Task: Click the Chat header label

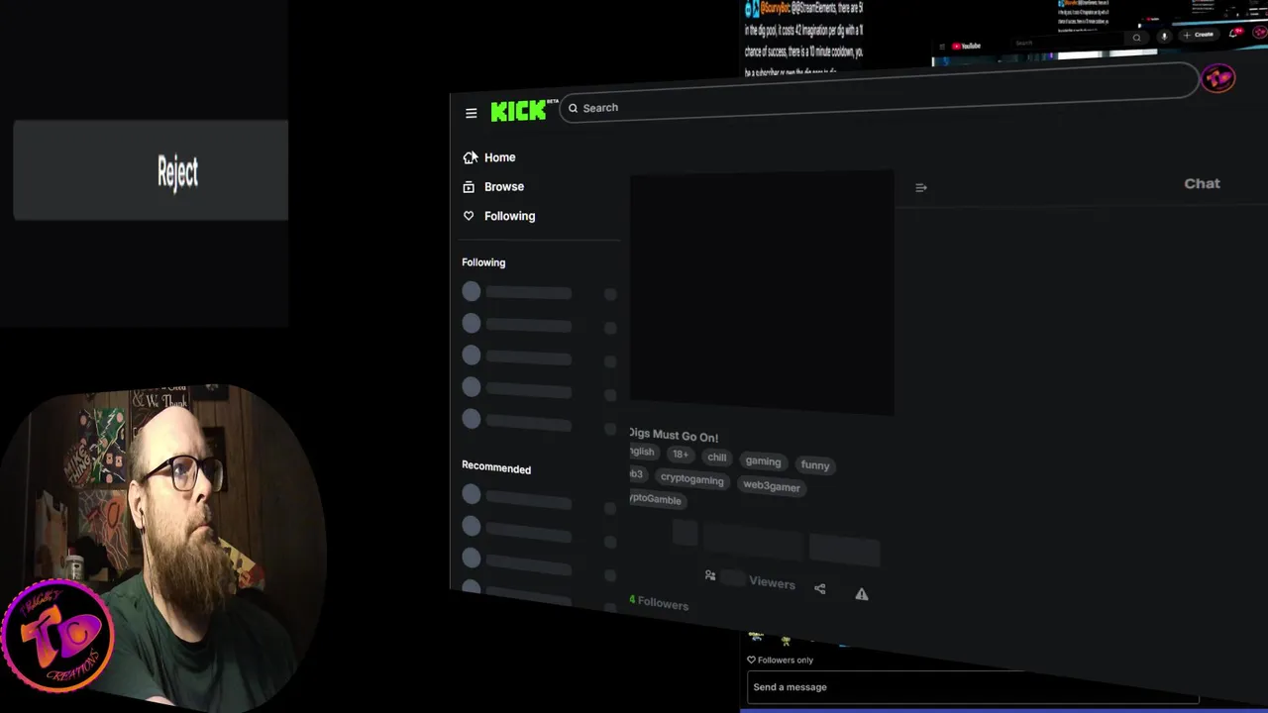Action: click(1202, 183)
